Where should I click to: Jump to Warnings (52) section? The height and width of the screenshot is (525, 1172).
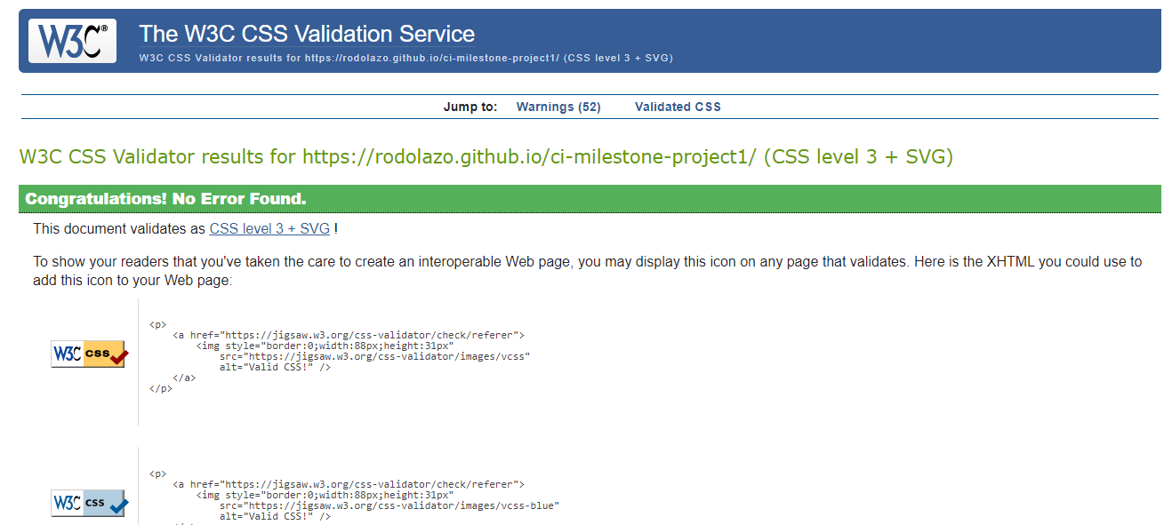click(558, 107)
